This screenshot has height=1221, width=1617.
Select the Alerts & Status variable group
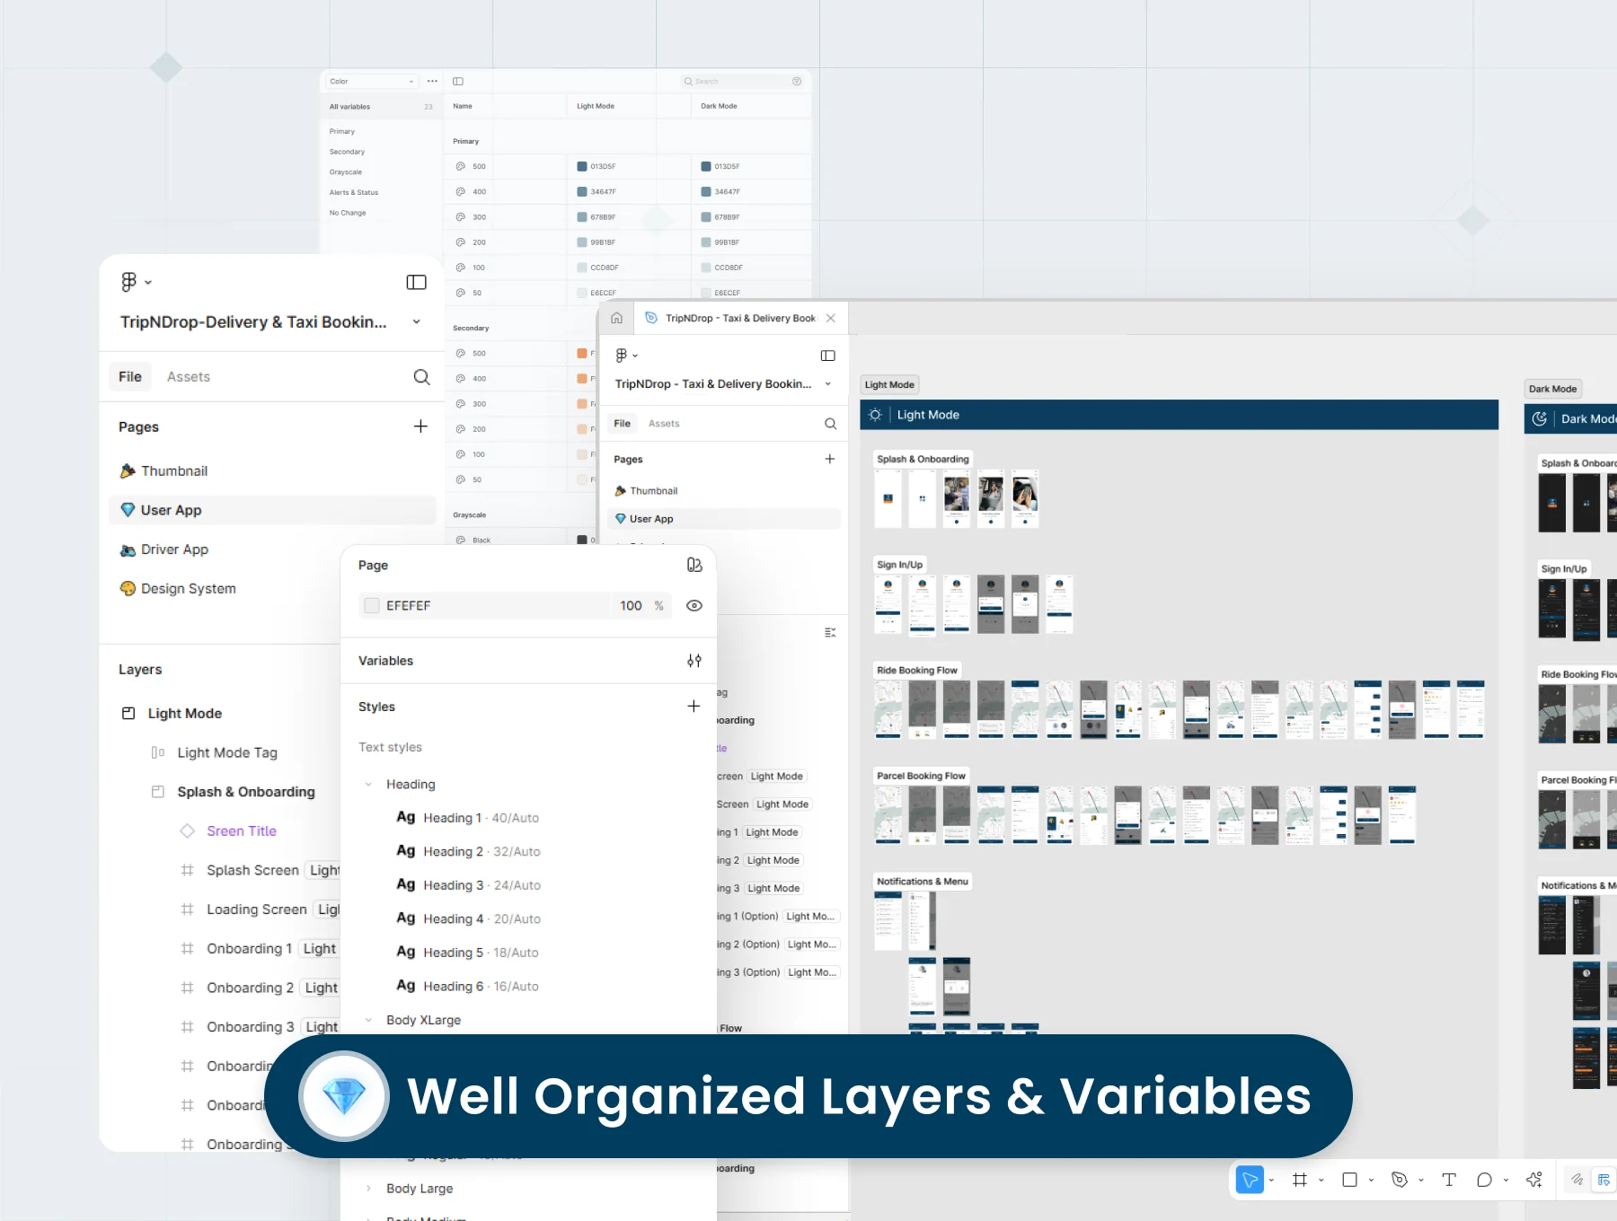pyautogui.click(x=354, y=192)
